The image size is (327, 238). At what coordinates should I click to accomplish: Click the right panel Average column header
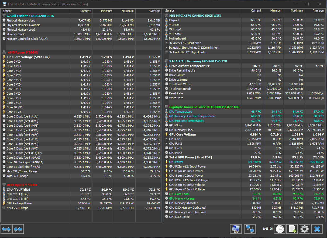point(315,11)
